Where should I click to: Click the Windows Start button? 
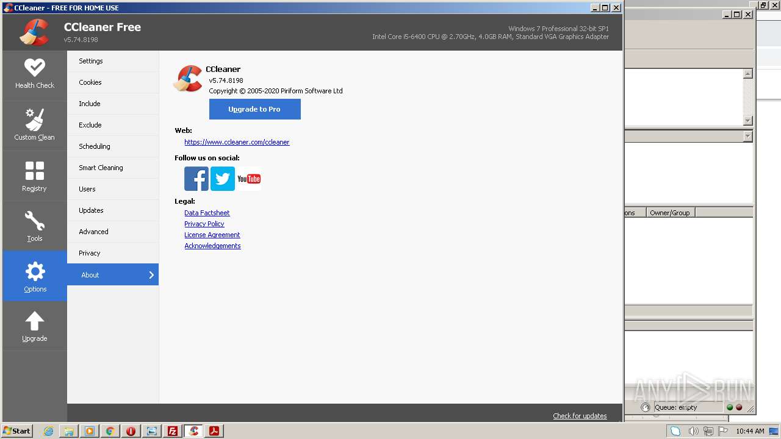tap(17, 431)
